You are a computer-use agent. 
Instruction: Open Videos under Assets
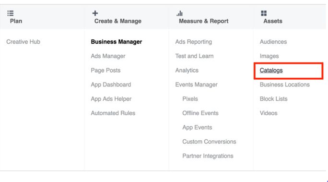(269, 113)
